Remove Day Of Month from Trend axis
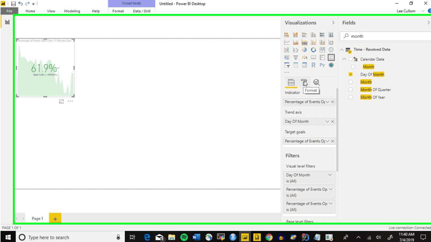 pos(332,122)
